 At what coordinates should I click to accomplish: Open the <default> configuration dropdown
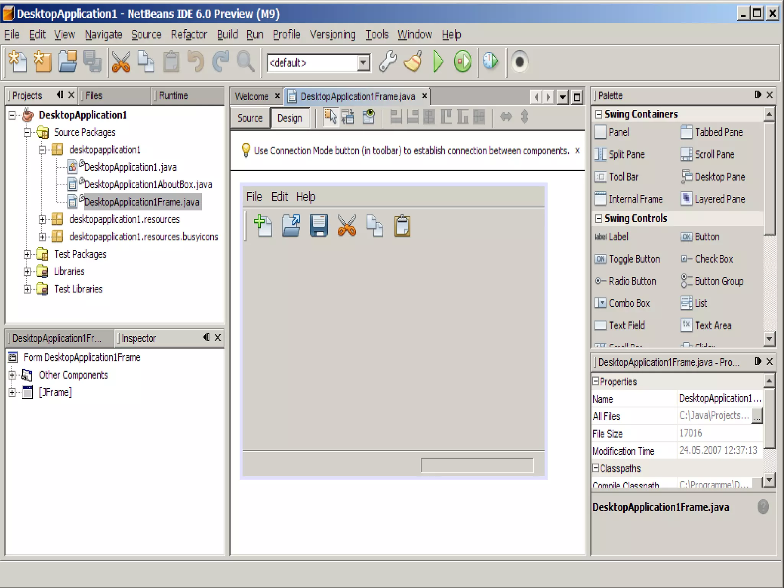[x=363, y=63]
